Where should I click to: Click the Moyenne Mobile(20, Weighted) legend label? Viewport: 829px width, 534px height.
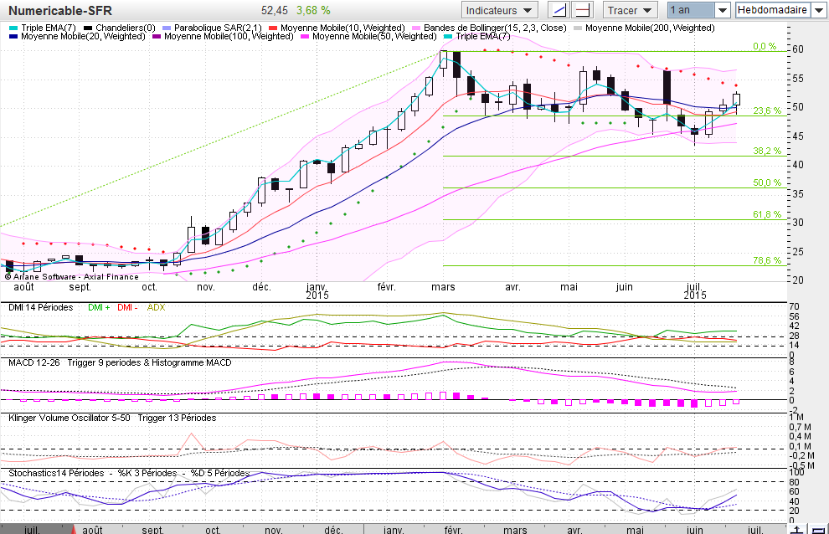83,36
